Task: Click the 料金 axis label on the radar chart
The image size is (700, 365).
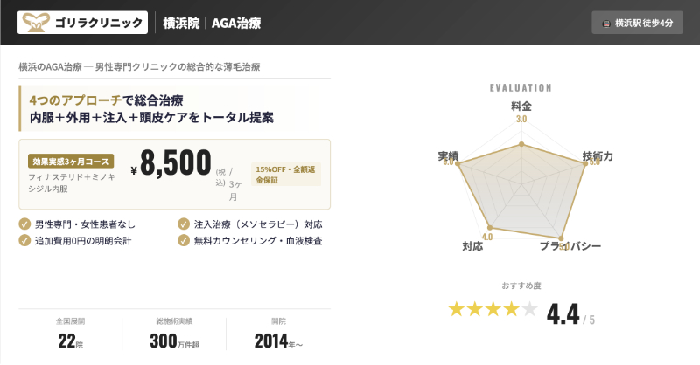Action: click(x=521, y=106)
